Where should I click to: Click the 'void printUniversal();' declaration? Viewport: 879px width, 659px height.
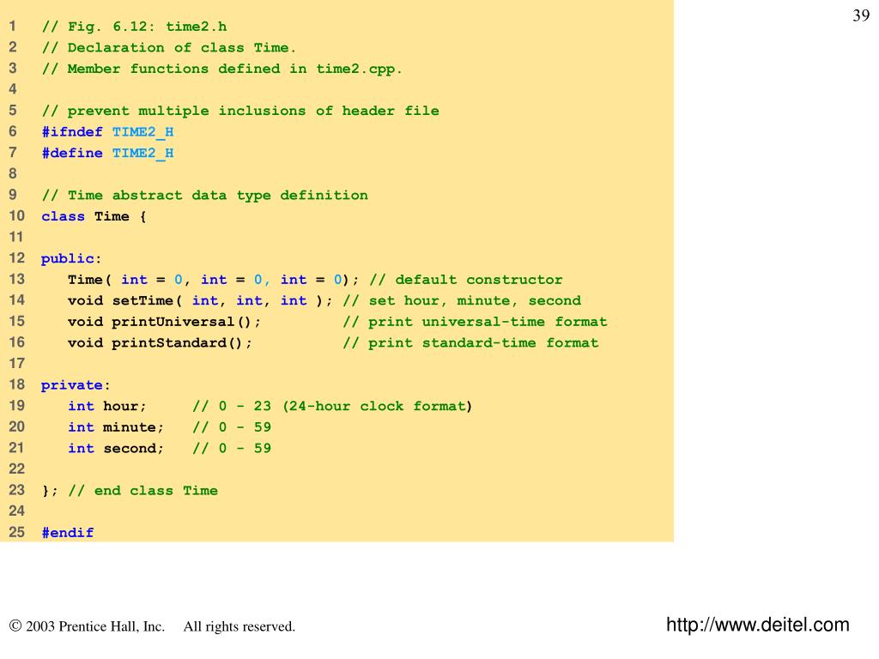164,323
